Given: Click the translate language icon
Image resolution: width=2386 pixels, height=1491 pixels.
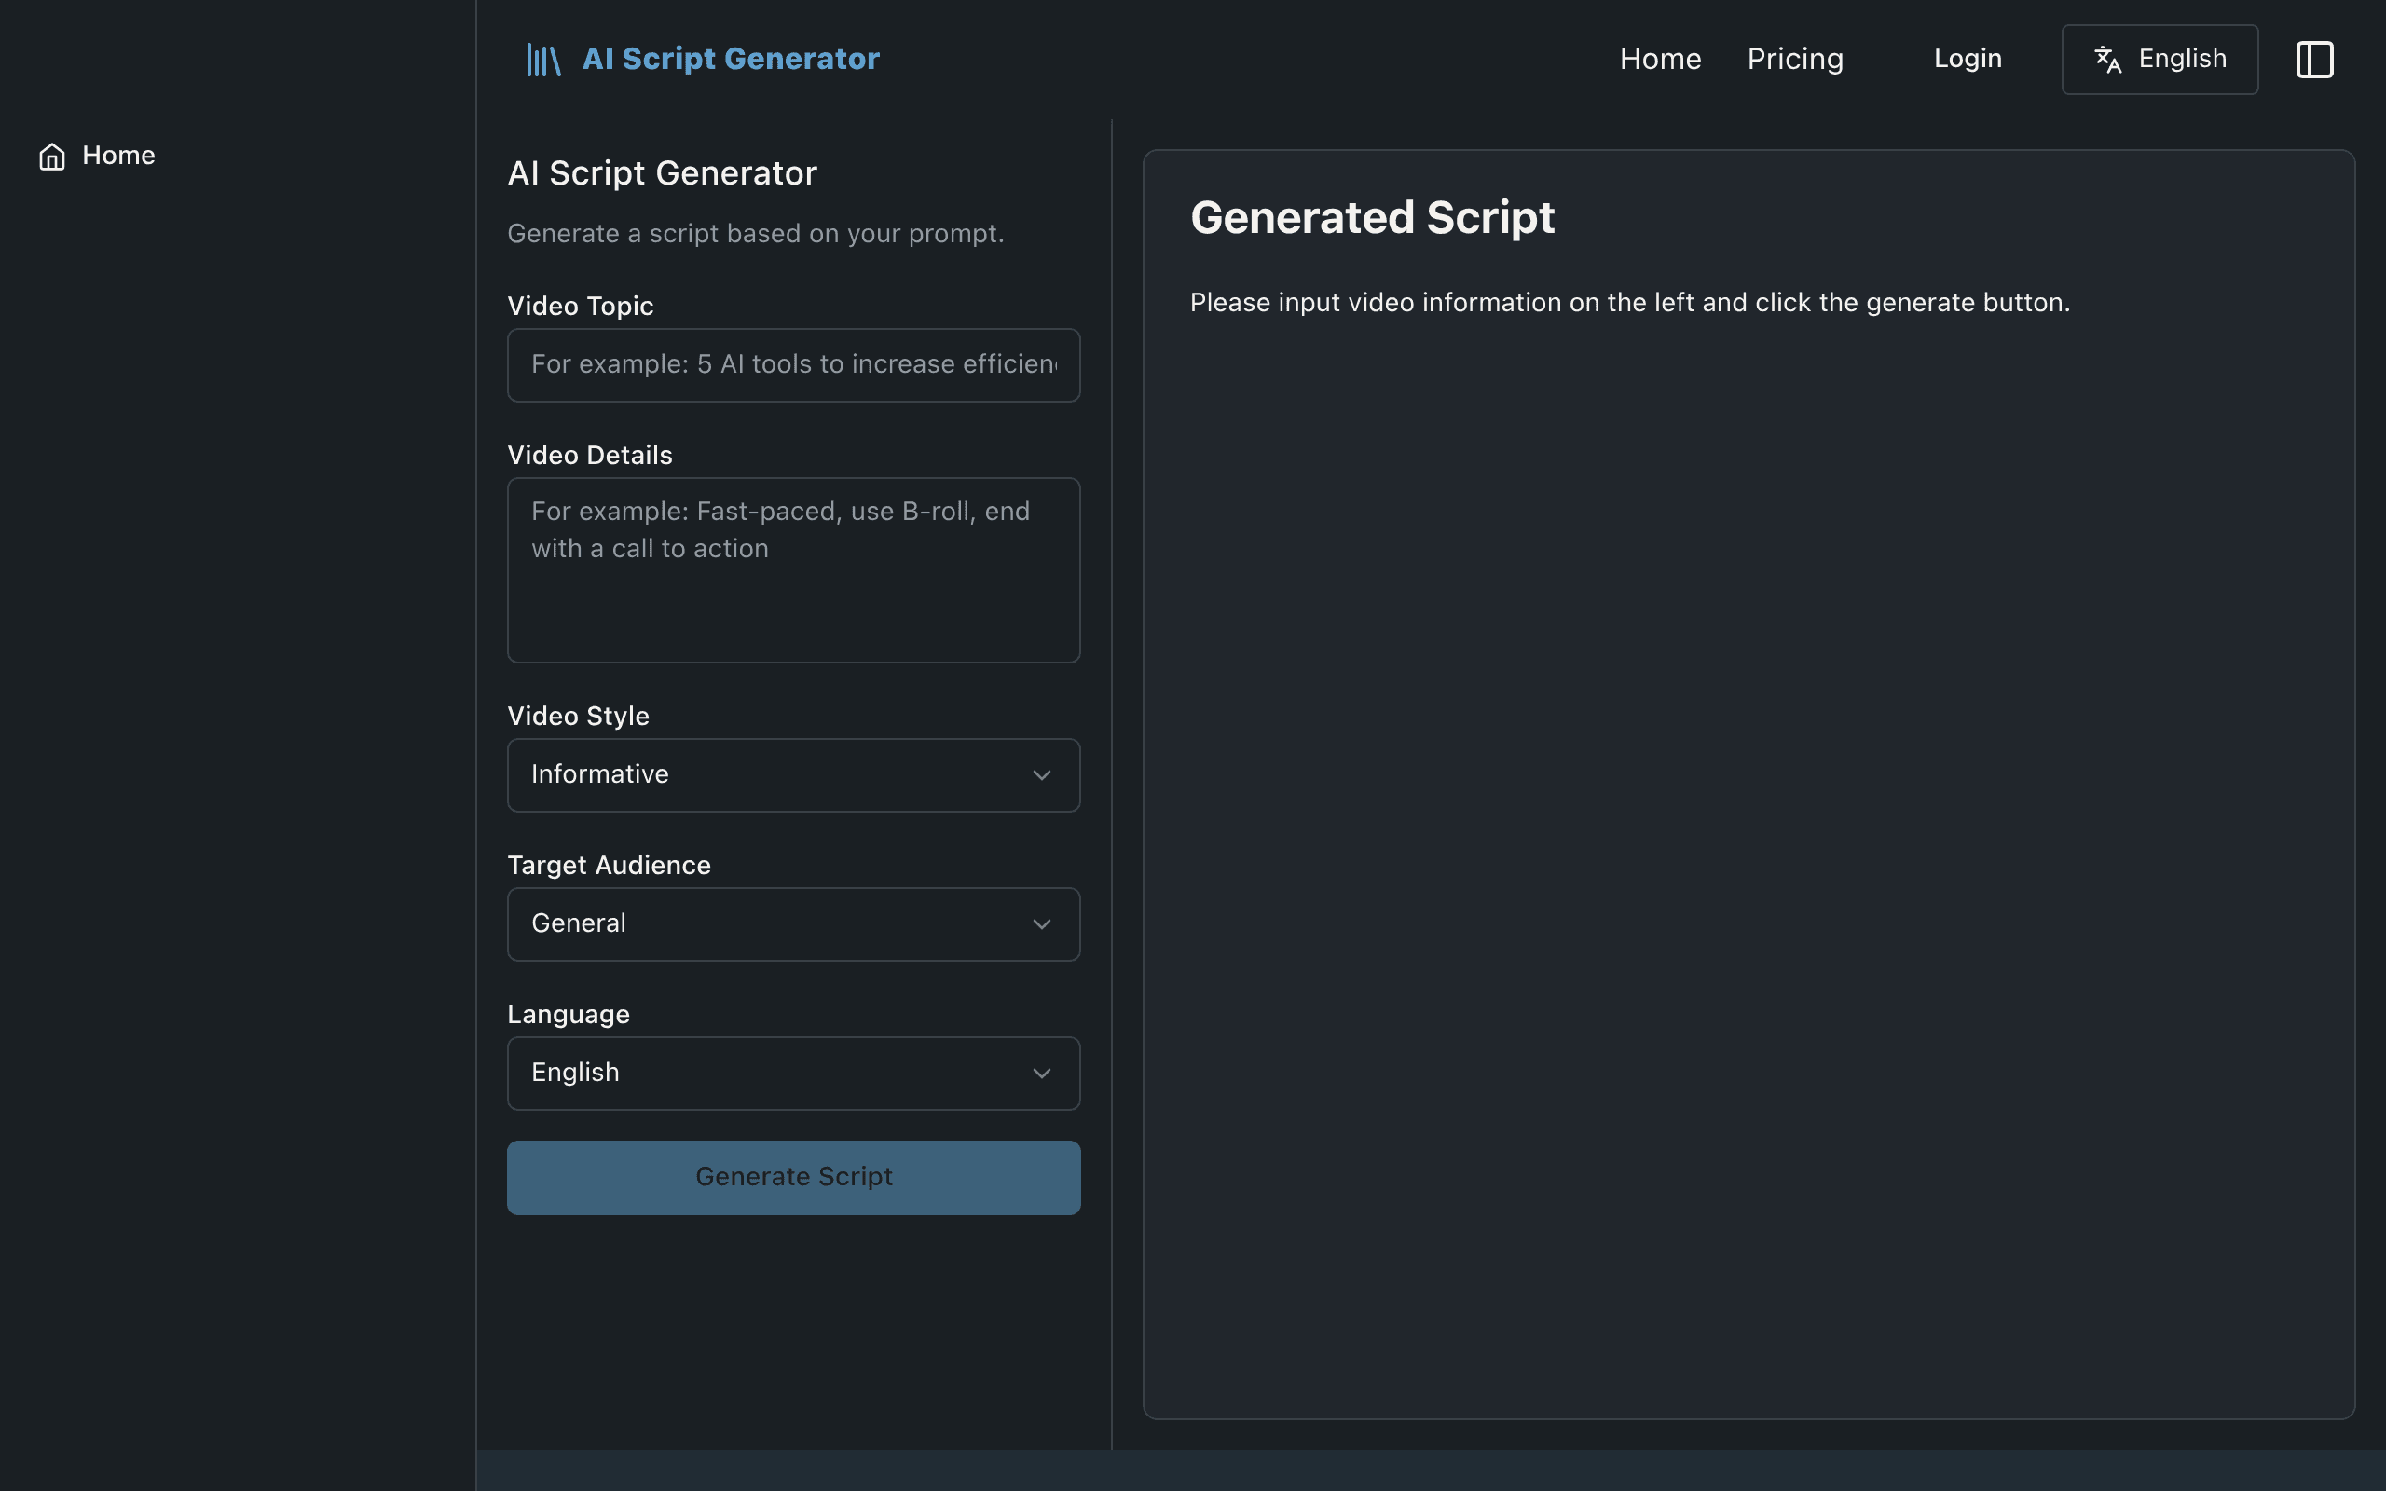Looking at the screenshot, I should click(2107, 59).
